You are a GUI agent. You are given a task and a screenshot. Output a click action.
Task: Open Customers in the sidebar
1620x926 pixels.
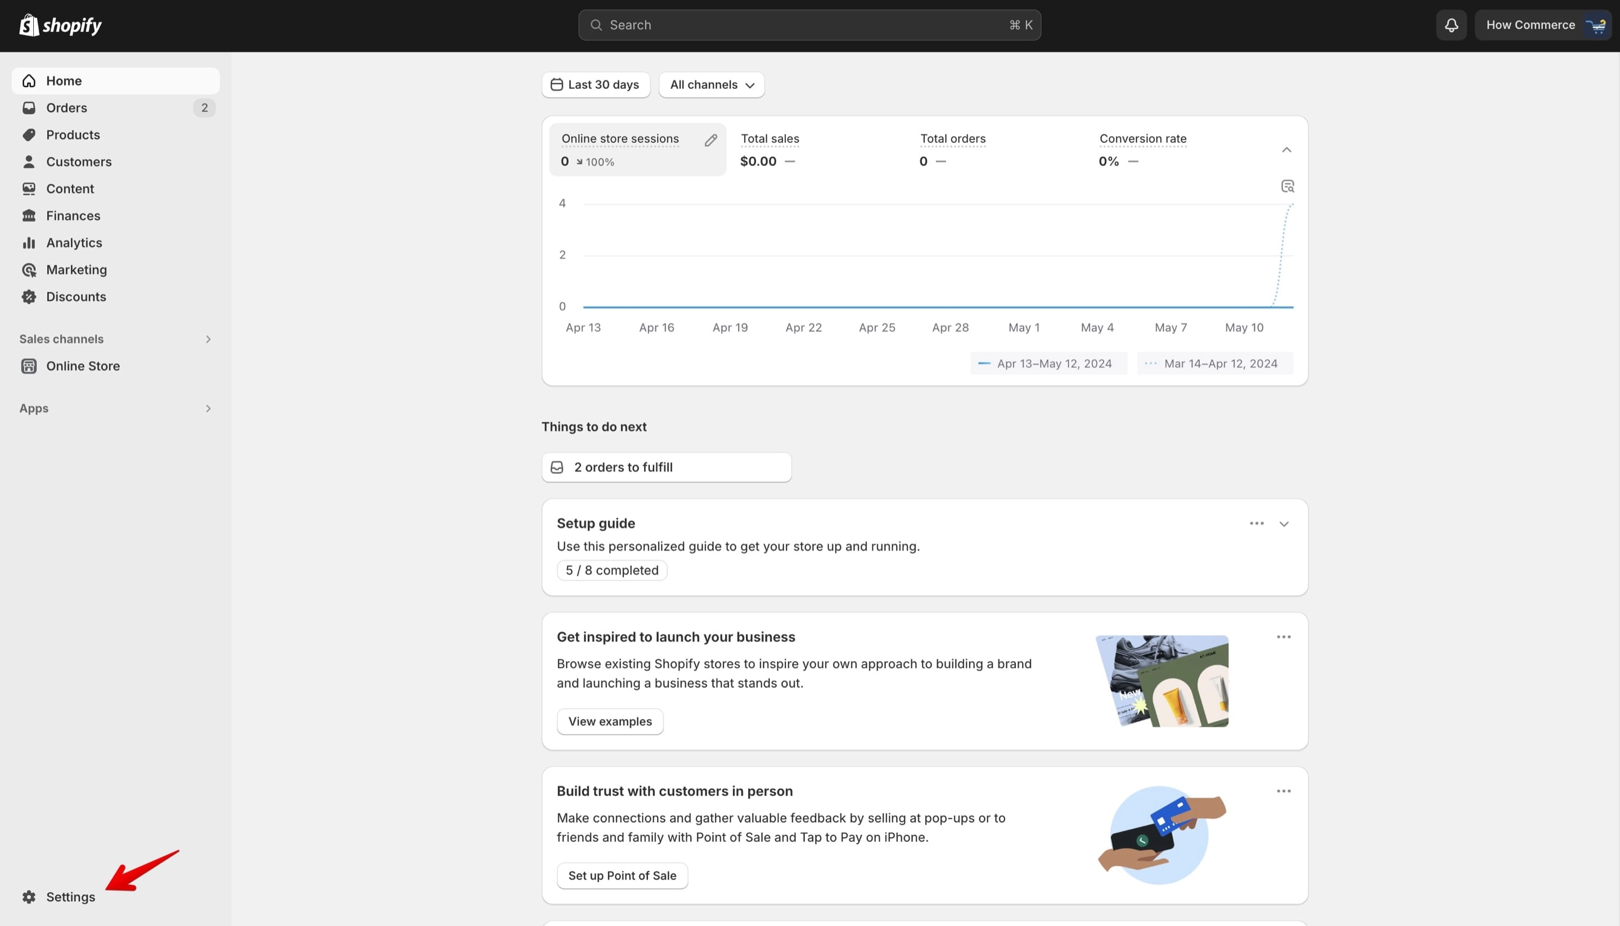tap(115, 161)
